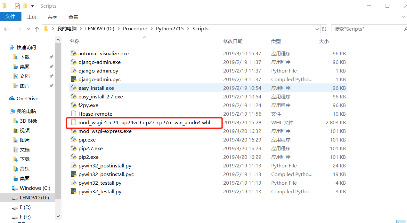
Task: Expand the ribbon using the chevron at right
Action: [x=403, y=17]
